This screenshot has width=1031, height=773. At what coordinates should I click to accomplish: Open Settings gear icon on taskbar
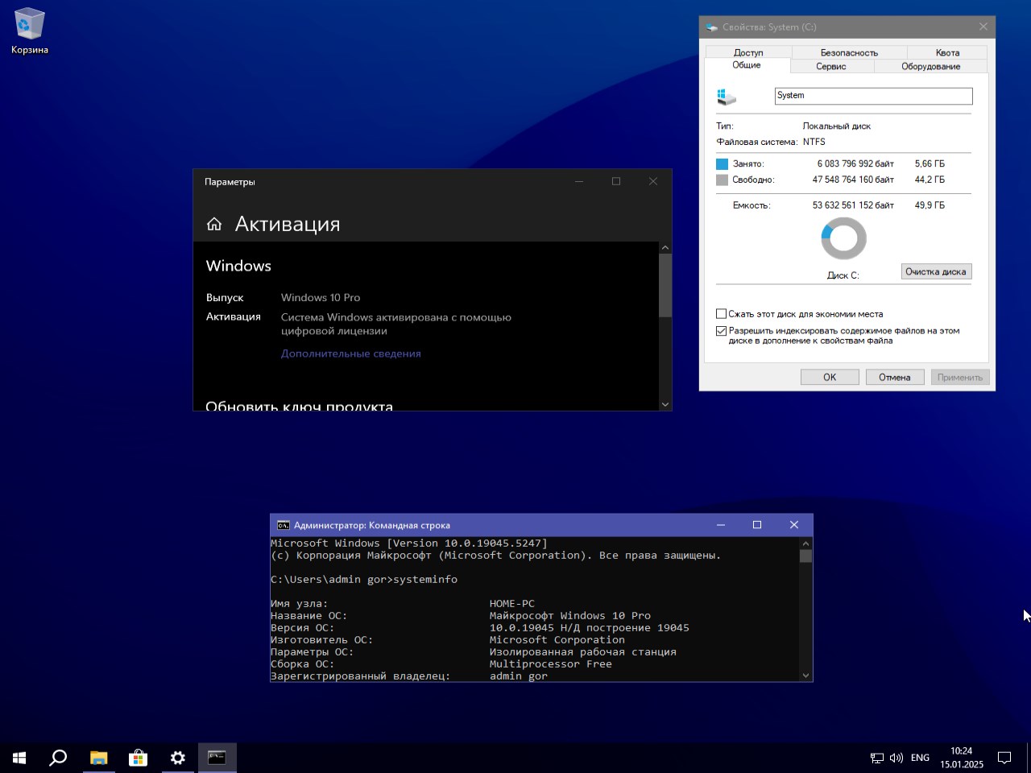coord(177,758)
